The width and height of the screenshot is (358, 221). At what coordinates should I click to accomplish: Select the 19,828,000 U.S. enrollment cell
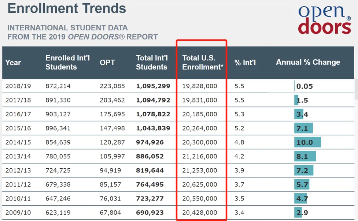click(x=200, y=86)
